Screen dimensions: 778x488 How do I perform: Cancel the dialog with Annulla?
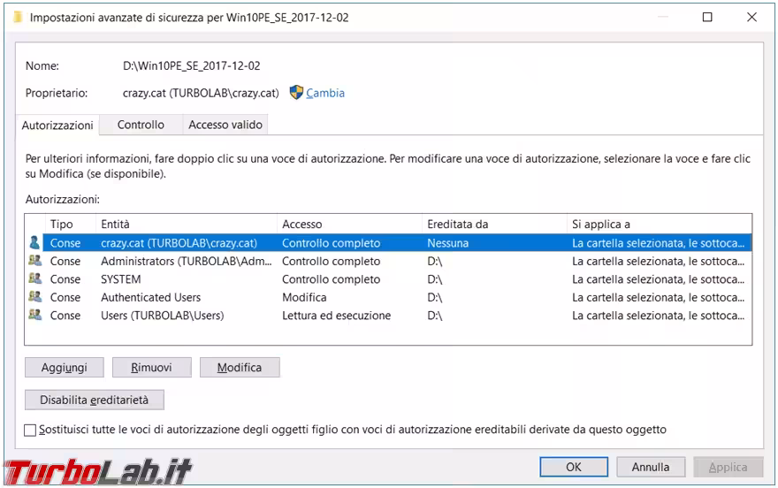(650, 467)
